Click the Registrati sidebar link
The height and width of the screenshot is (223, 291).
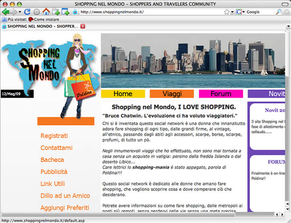pyautogui.click(x=54, y=136)
